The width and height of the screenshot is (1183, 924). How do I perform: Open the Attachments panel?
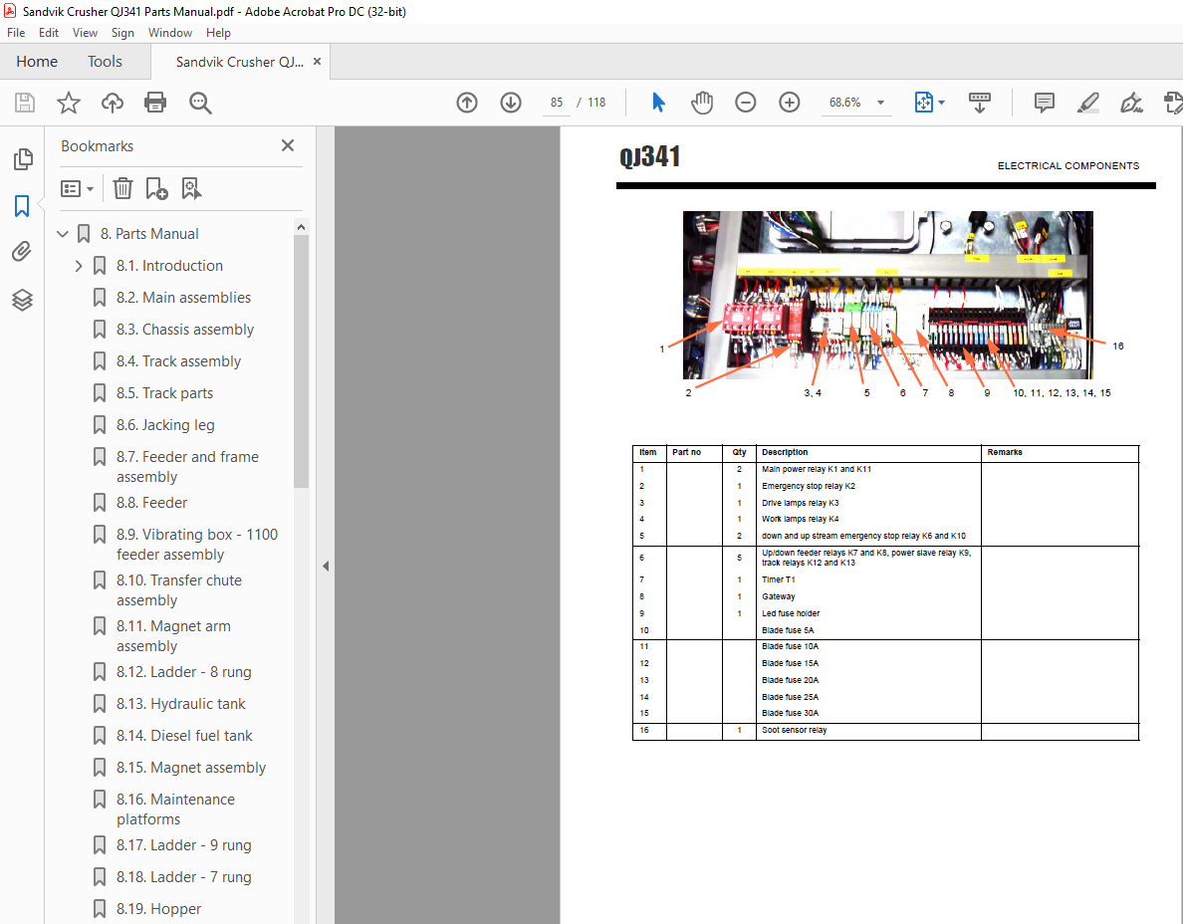click(x=22, y=252)
